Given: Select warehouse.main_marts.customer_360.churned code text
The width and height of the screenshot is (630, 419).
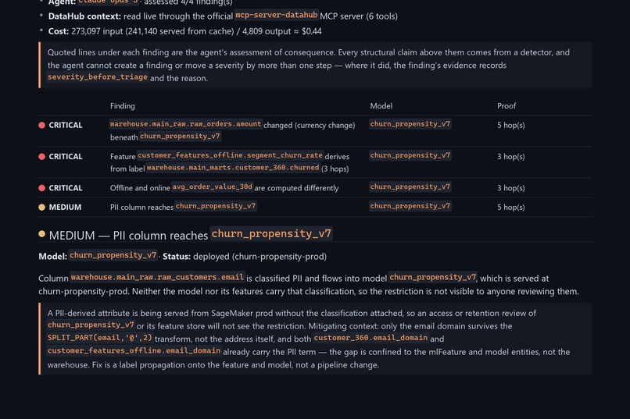Looking at the screenshot, I should tap(233, 168).
